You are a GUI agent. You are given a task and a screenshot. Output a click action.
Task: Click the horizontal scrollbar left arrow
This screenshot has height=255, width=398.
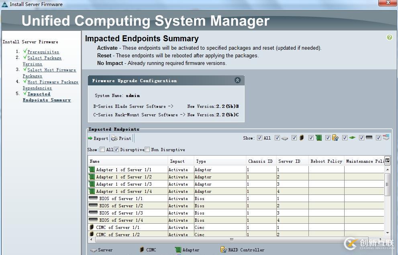tap(92, 239)
